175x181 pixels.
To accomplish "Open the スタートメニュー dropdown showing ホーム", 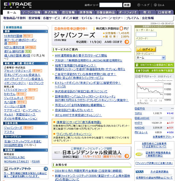I will coord(151,58).
